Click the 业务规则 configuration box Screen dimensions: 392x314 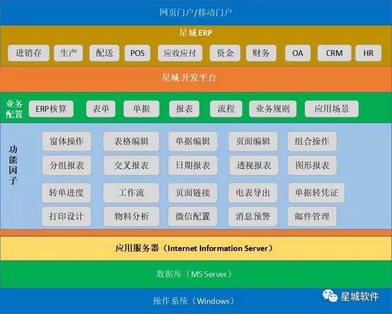pos(273,109)
